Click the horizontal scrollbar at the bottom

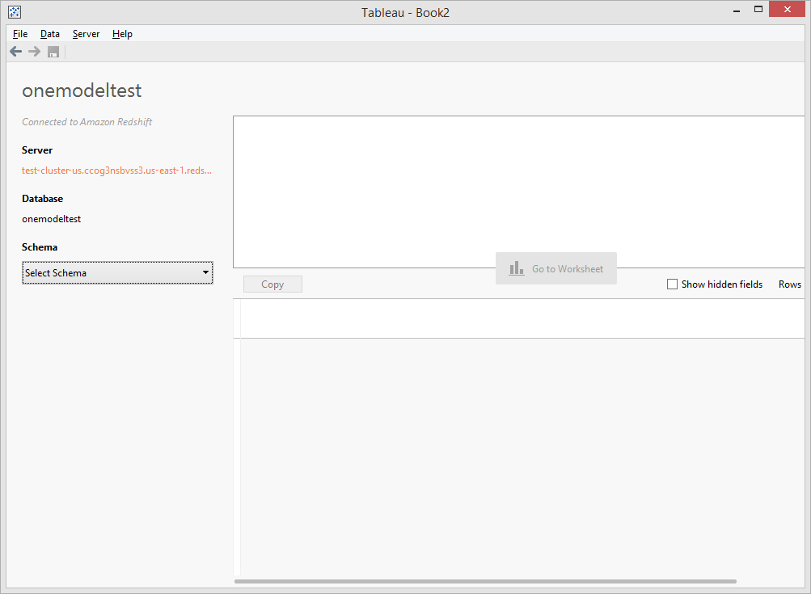[x=485, y=581]
